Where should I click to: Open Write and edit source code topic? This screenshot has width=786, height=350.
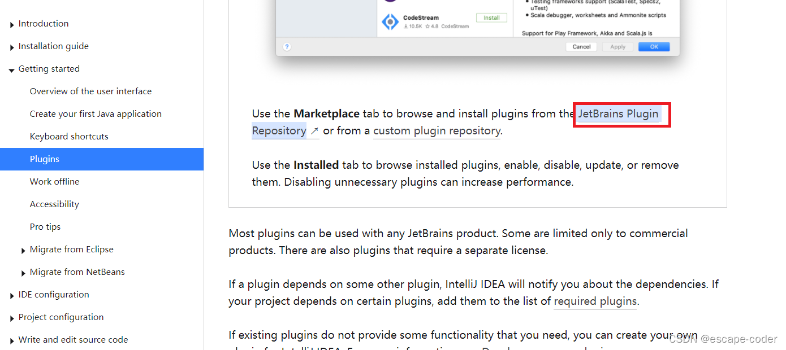73,339
